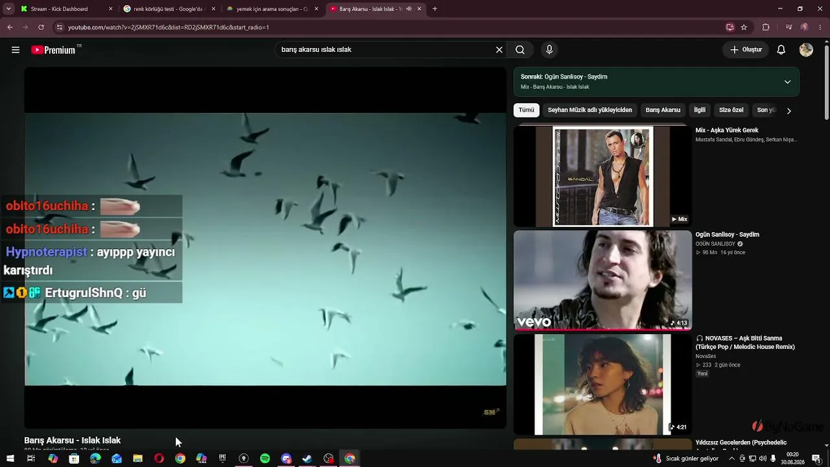Show more filter chips with arrow
This screenshot has height=467, width=830.
pyautogui.click(x=788, y=110)
